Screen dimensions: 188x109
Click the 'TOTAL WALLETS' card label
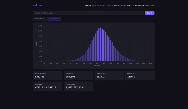pos(40,74)
